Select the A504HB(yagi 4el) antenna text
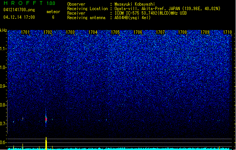The height and width of the screenshot is (150, 236). tap(132, 18)
